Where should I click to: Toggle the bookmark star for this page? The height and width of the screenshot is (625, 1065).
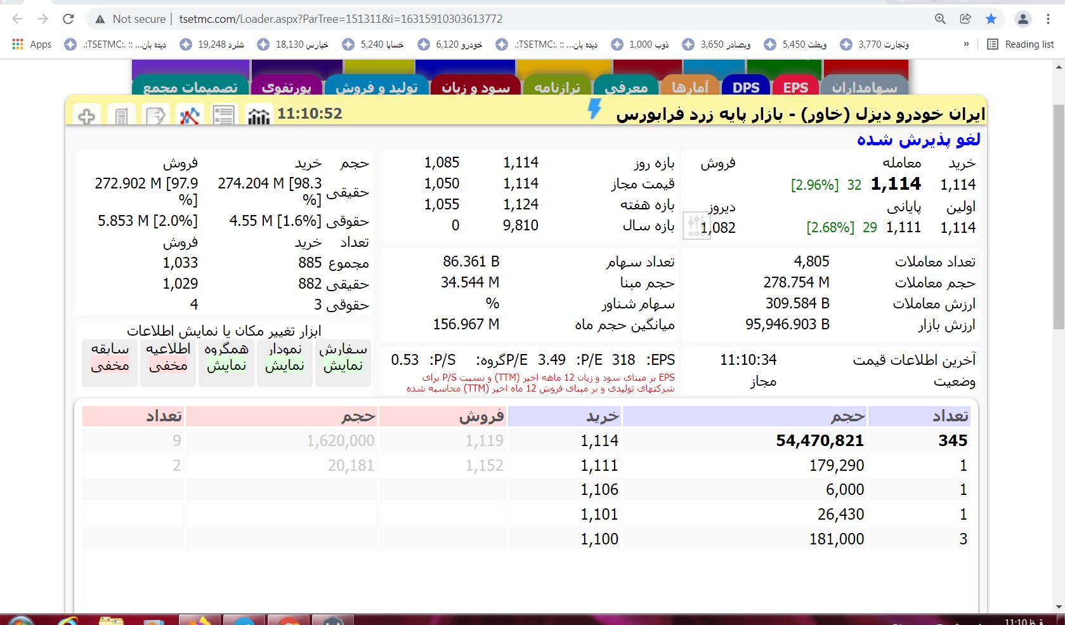[991, 19]
